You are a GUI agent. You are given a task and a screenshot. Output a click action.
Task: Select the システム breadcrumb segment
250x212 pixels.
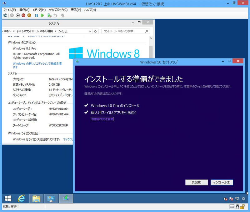click(63, 31)
